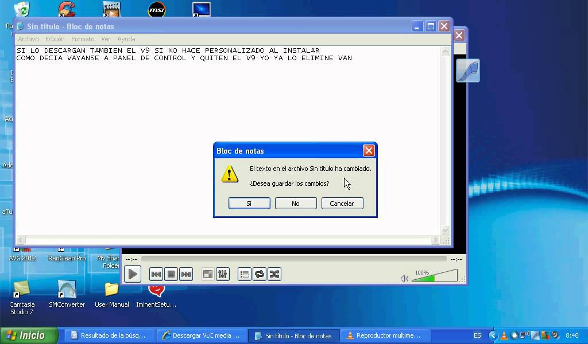The width and height of the screenshot is (588, 344).
Task: Show the VLC playlist
Action: [245, 274]
